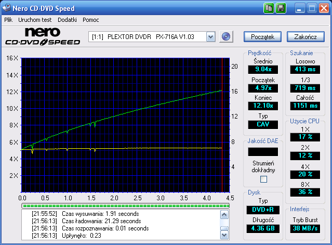Click the log line Czas wysuwania 1.91 seconds
332x245 pixels.
[85, 214]
